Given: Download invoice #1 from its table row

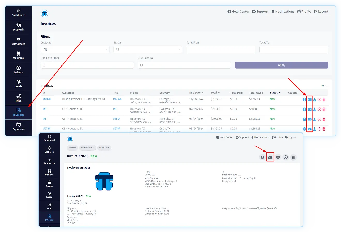Looking at the screenshot, I should [x=314, y=119].
